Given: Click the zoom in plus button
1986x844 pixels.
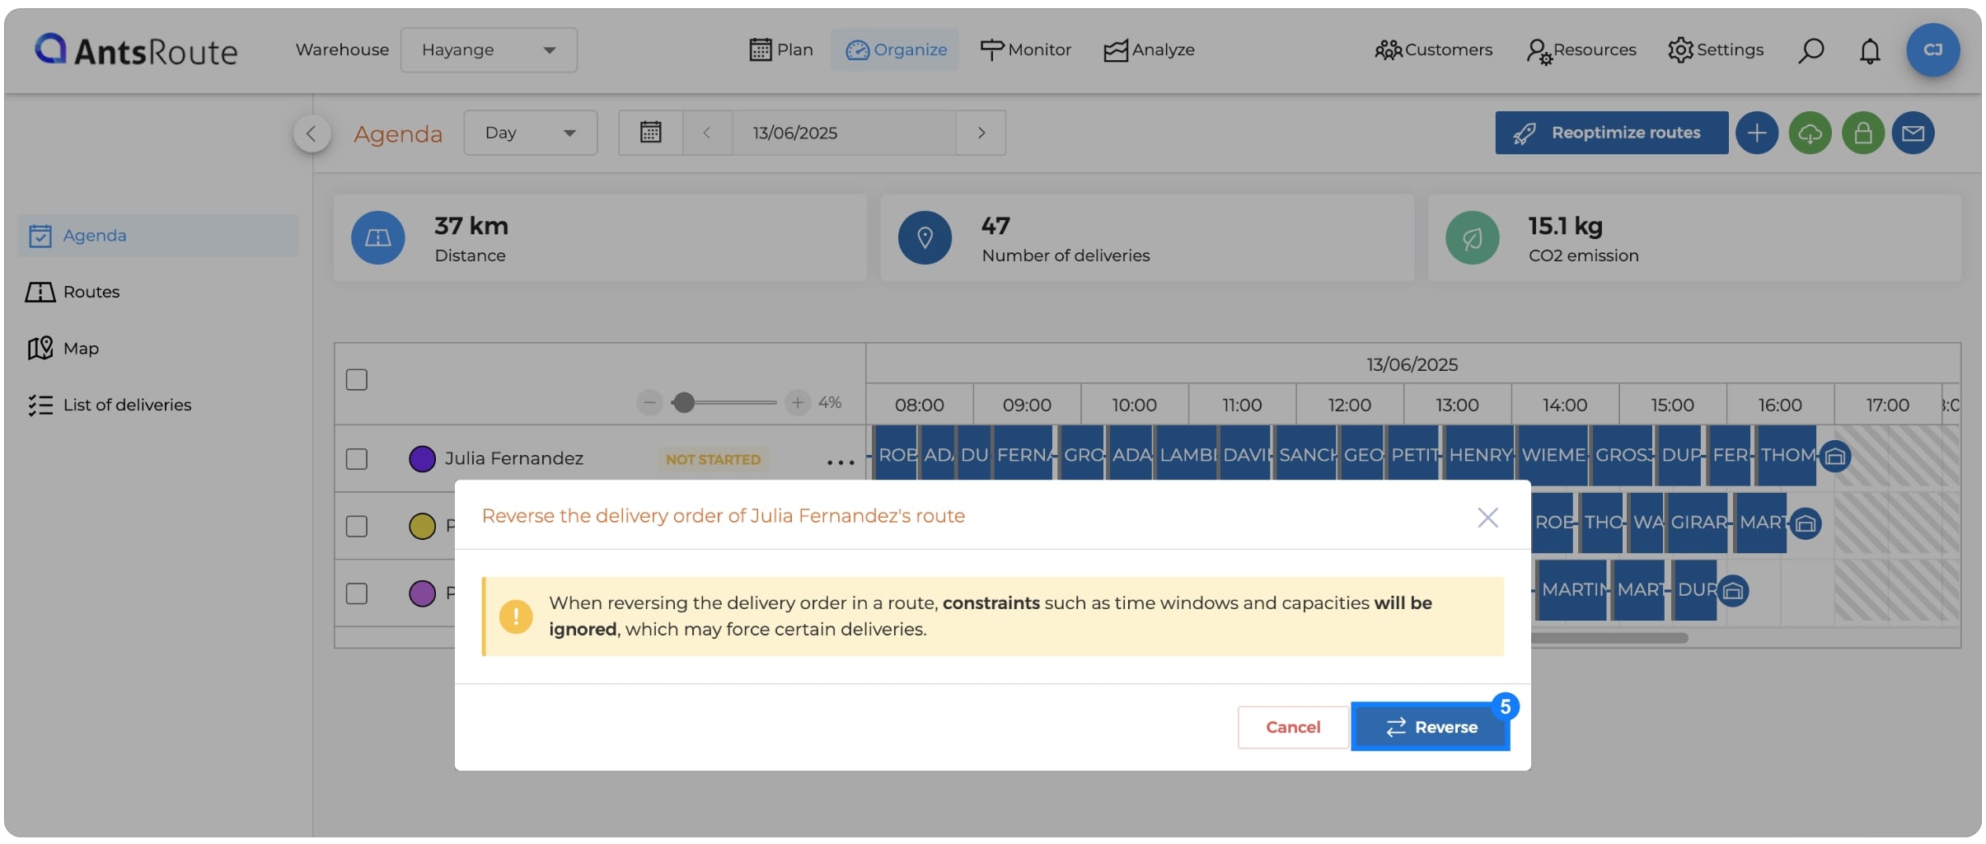Looking at the screenshot, I should tap(797, 402).
